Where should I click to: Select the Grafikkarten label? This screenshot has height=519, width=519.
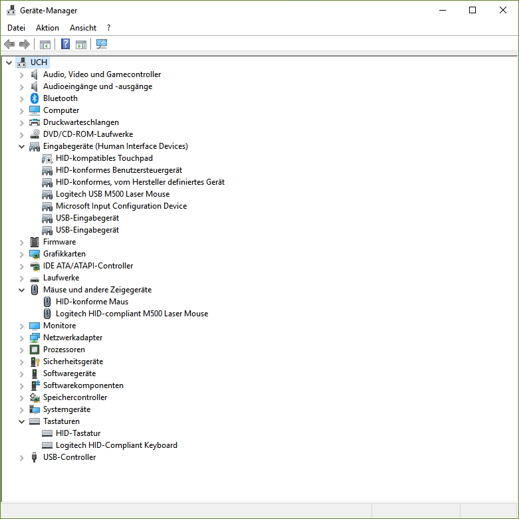[64, 254]
